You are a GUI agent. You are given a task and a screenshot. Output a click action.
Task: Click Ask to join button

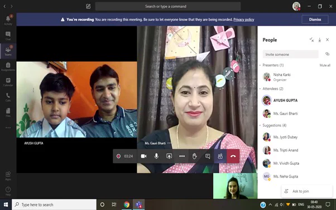point(307,191)
